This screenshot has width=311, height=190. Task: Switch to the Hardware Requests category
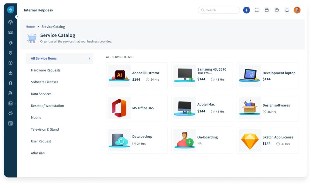tap(46, 70)
